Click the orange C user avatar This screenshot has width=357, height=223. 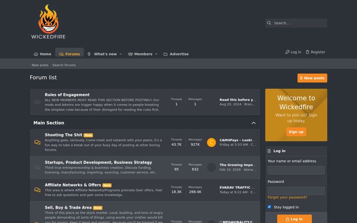pyautogui.click(x=211, y=142)
